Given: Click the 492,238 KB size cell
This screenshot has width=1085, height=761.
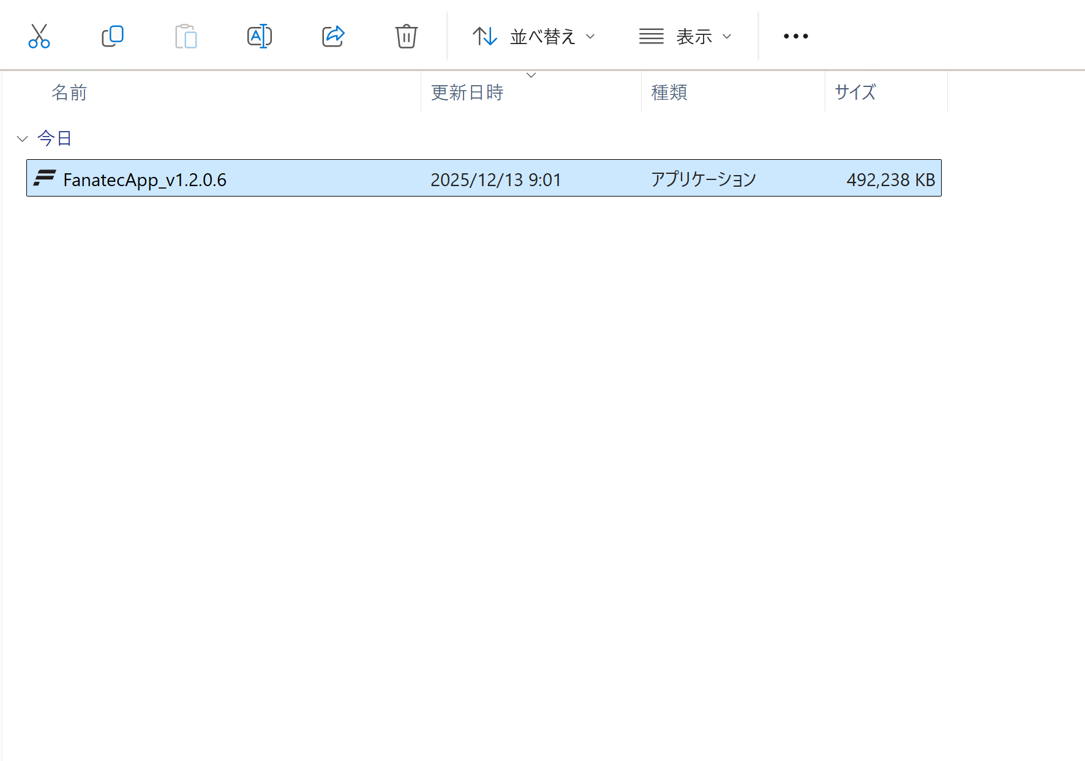Looking at the screenshot, I should point(890,179).
